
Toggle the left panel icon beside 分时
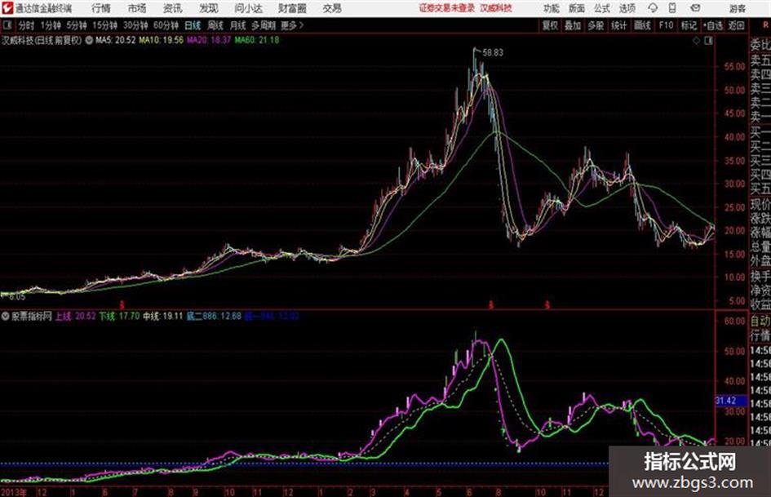click(x=7, y=25)
